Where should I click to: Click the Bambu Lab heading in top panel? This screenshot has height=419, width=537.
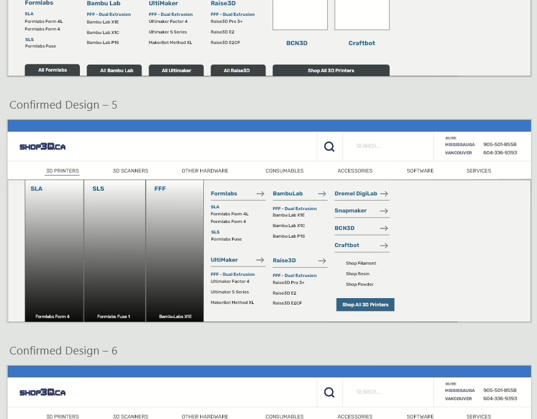point(103,3)
